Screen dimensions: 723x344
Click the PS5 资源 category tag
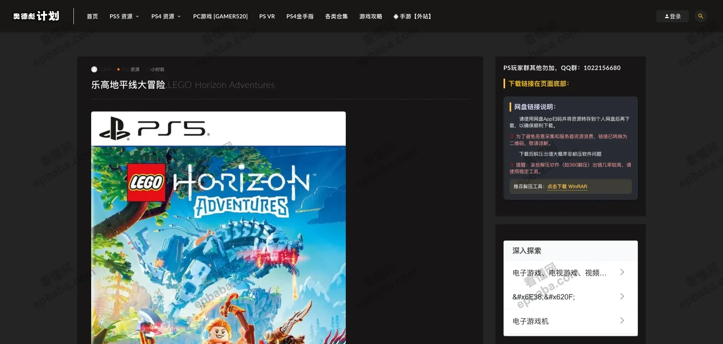coord(130,69)
